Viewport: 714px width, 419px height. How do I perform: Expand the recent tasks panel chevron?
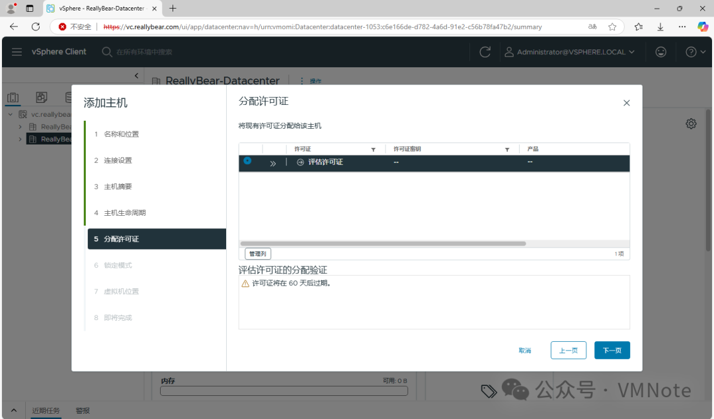tap(14, 410)
